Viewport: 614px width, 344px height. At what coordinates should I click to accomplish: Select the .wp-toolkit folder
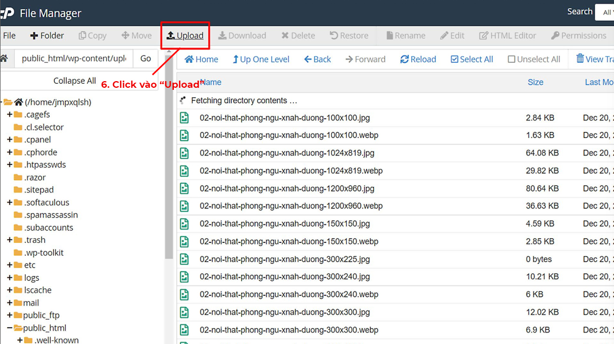click(44, 253)
